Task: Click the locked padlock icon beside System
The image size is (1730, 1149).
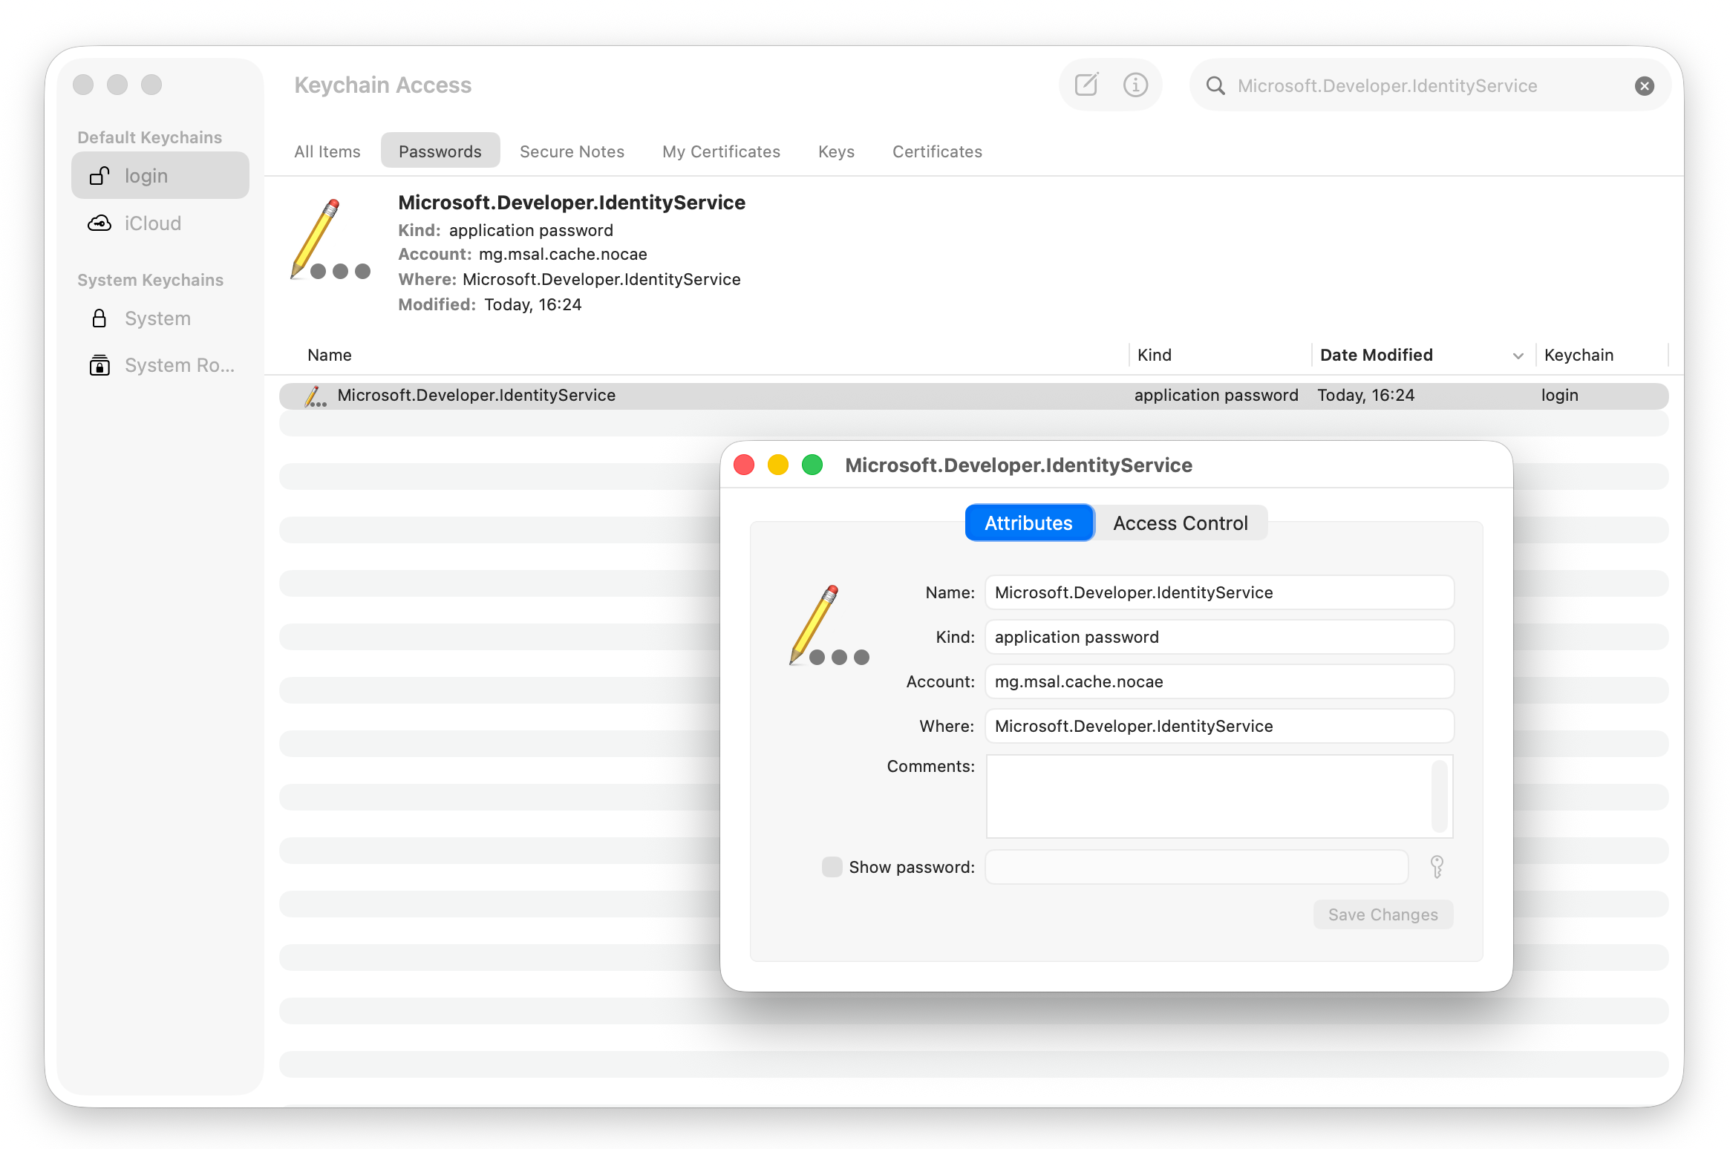Action: tap(99, 318)
